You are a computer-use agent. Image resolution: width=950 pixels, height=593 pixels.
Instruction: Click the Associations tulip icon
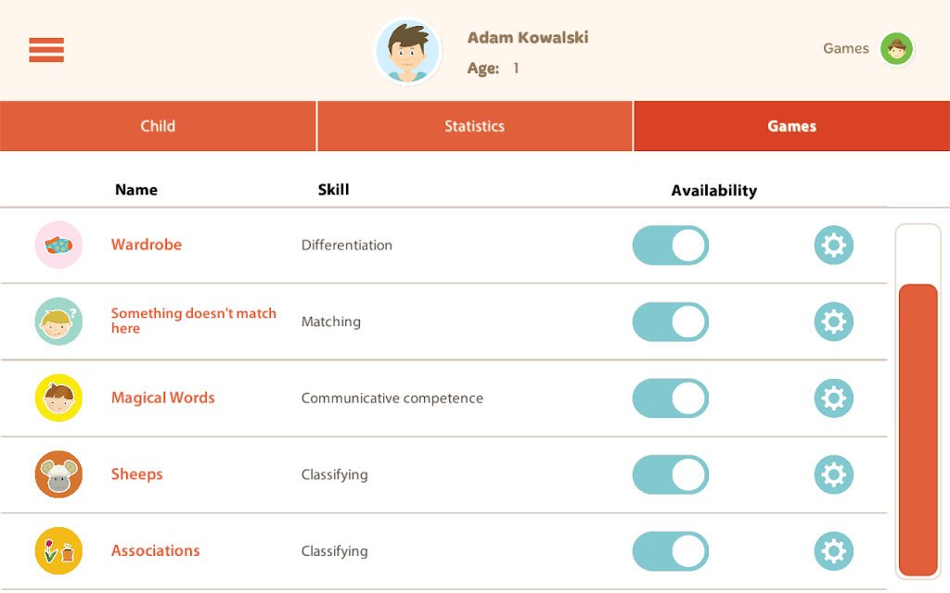pos(58,551)
